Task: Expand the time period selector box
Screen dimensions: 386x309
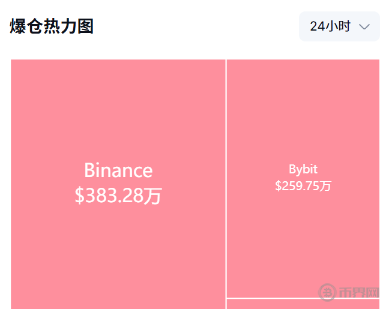Action: (339, 26)
